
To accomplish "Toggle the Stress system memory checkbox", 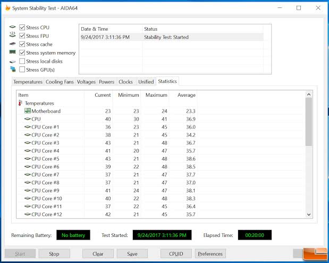I will [x=22, y=53].
